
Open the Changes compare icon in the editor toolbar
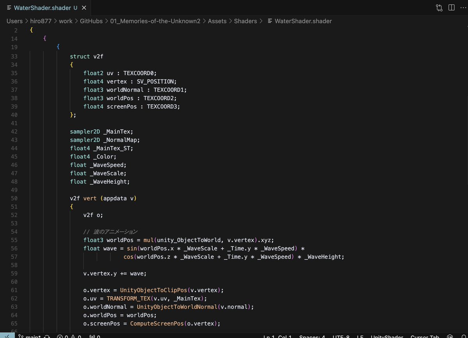coord(440,8)
